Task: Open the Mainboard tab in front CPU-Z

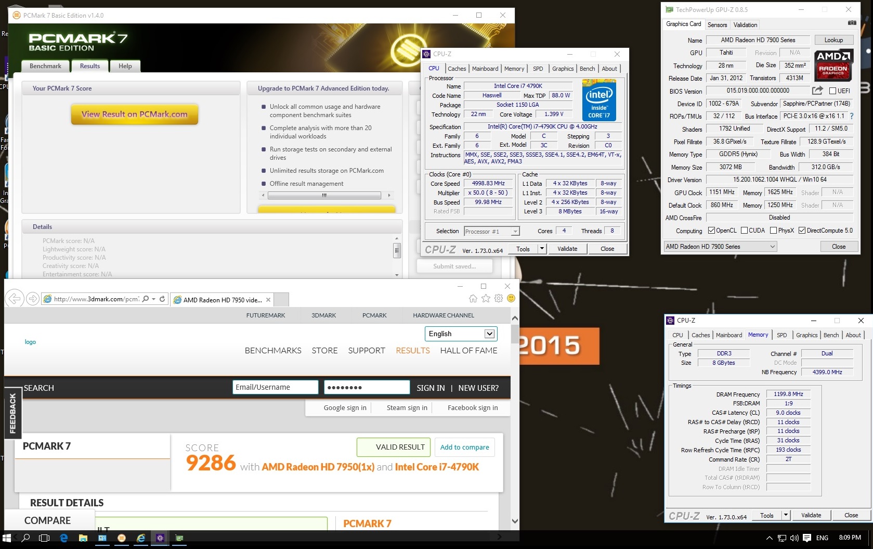Action: pos(485,69)
